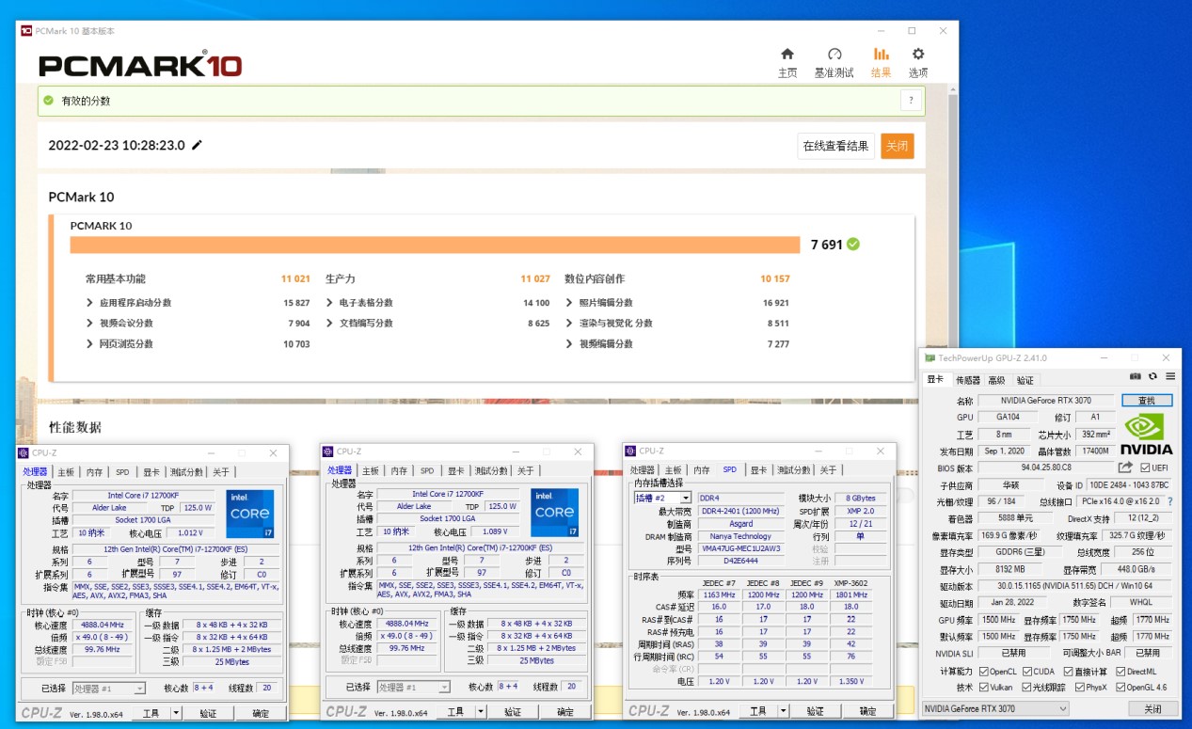The width and height of the screenshot is (1192, 729).
Task: Expand the 电子表格分数 row chevron
Action: pyautogui.click(x=329, y=303)
